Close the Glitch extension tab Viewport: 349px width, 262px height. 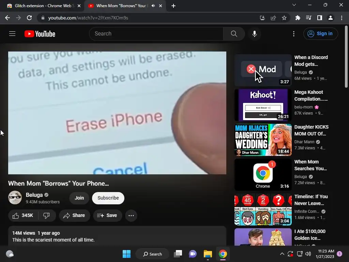[x=79, y=6]
